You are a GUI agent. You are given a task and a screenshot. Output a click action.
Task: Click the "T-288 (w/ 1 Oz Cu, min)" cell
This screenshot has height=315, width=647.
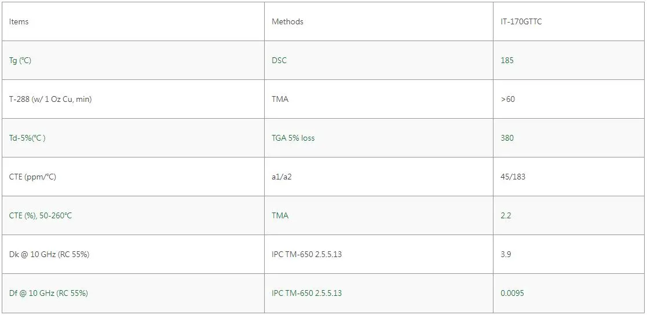tap(50, 99)
